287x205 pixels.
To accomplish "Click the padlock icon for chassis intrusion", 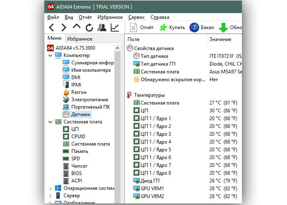I will coord(137,80).
